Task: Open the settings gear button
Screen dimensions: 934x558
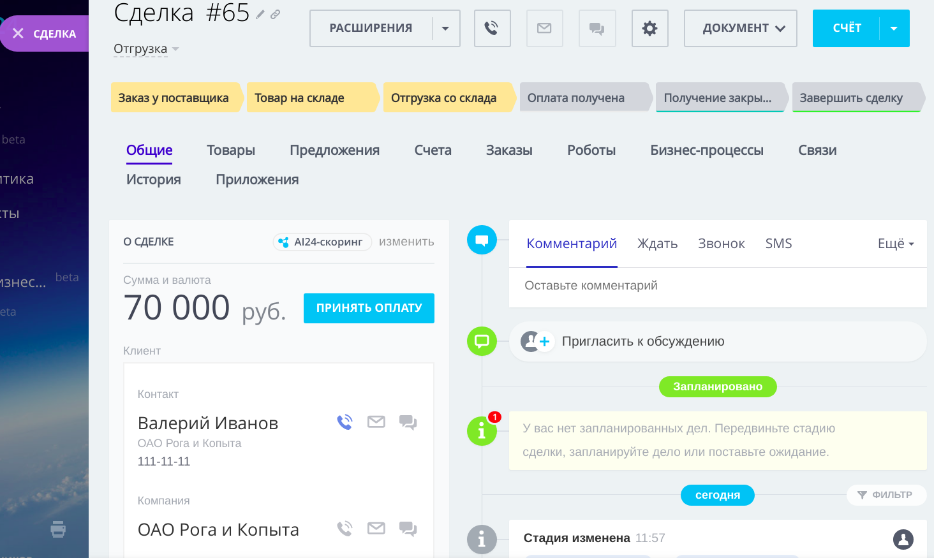Action: point(649,29)
